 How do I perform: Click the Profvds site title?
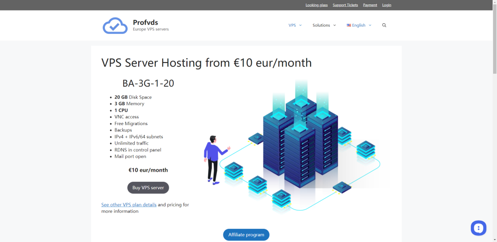click(146, 22)
